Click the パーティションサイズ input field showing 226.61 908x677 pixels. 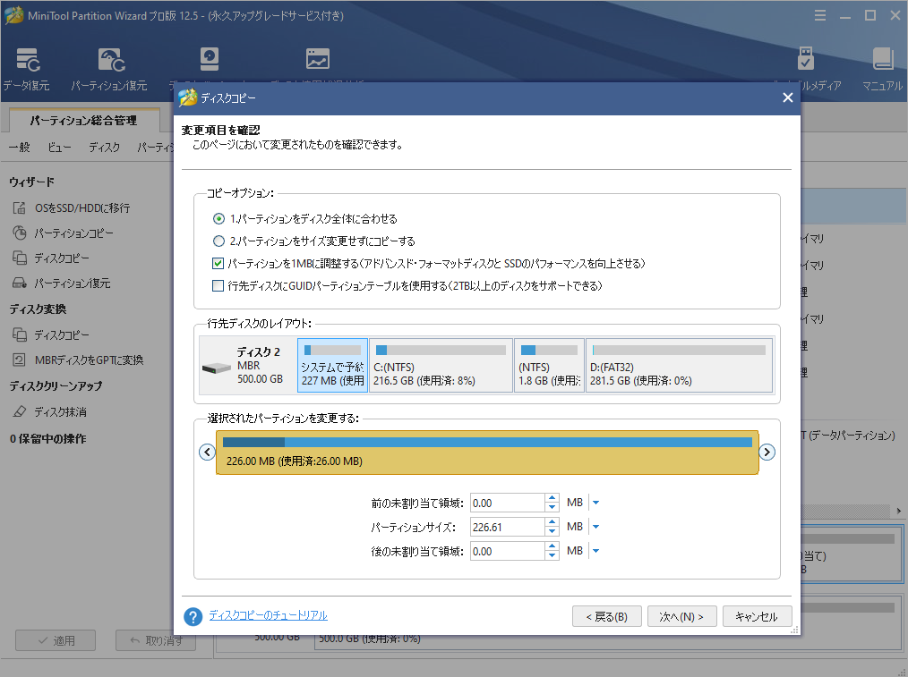507,528
